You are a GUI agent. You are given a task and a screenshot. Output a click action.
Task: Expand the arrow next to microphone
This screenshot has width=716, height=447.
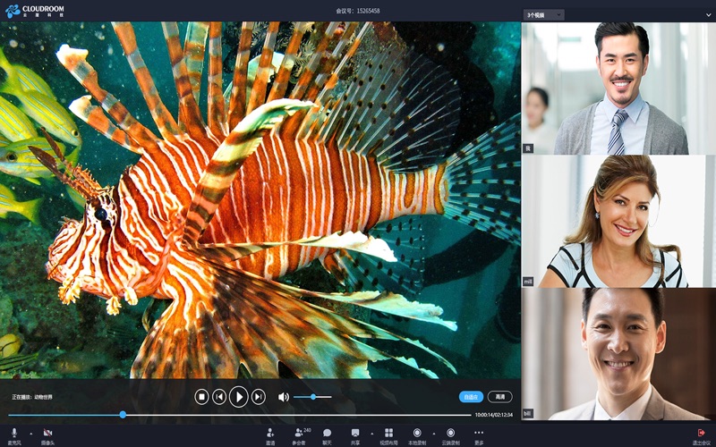tap(30, 434)
